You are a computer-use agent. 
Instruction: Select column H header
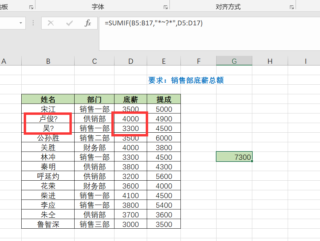click(270, 61)
